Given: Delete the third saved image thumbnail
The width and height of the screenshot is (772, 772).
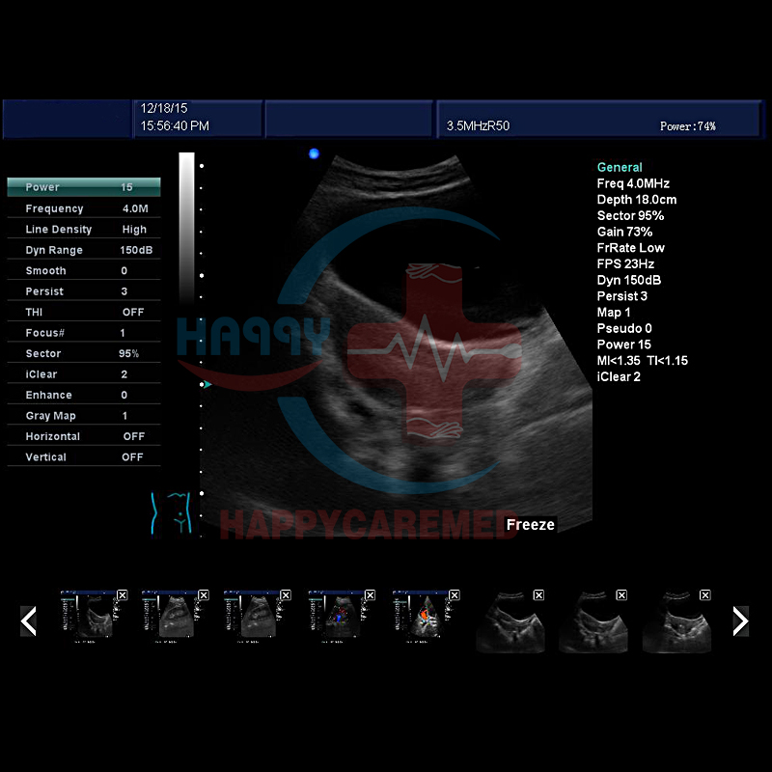Looking at the screenshot, I should pyautogui.click(x=286, y=595).
